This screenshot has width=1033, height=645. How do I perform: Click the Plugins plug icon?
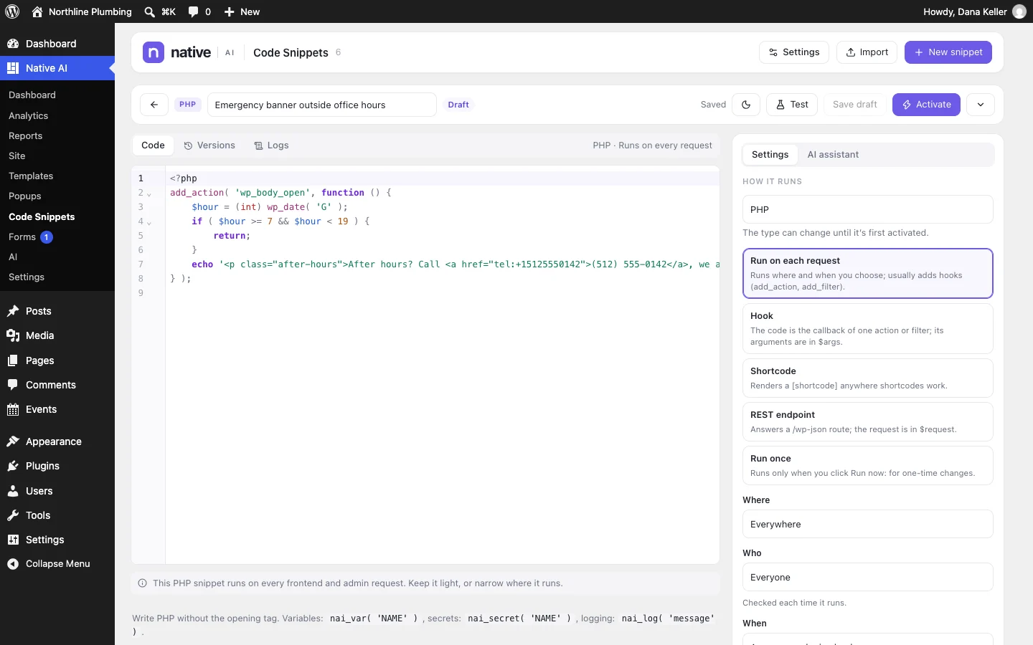tap(13, 466)
